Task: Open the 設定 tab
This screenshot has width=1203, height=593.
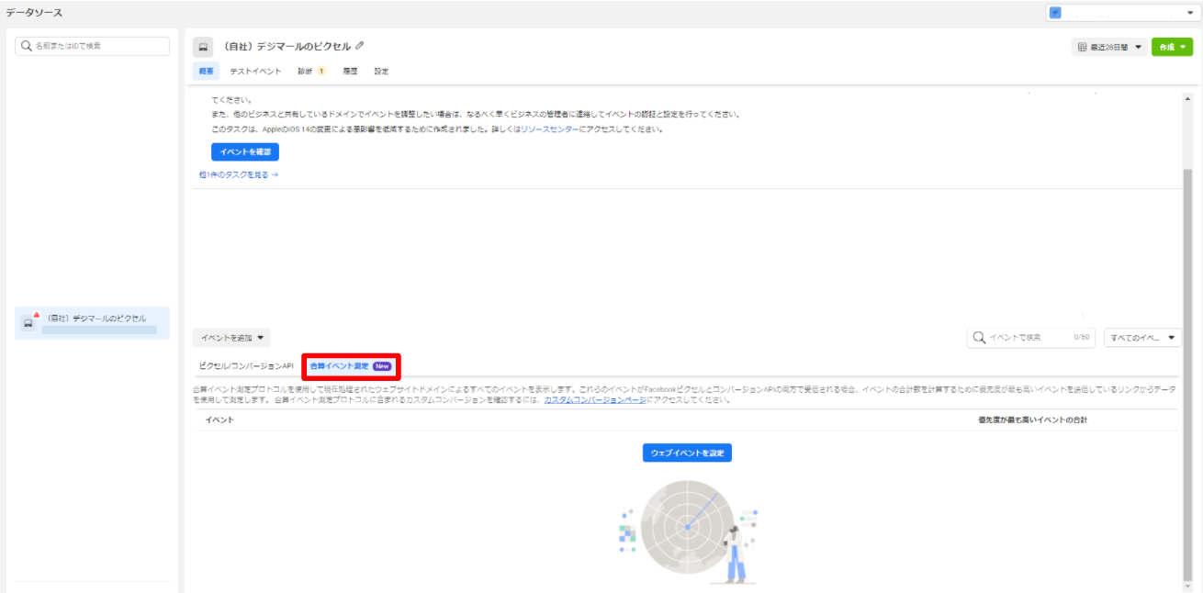Action: click(381, 72)
